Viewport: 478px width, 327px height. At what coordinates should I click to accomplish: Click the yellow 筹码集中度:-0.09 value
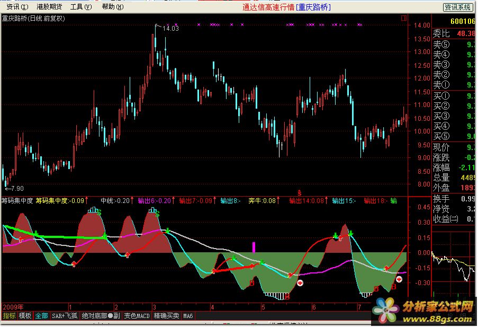click(60, 201)
